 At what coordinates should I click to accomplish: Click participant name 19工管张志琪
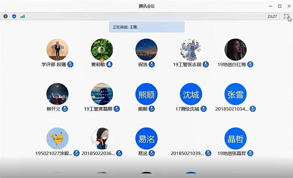tap(187, 64)
